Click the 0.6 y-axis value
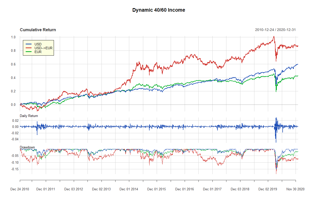Viewport: 318px width, 202px height. [x=13, y=64]
